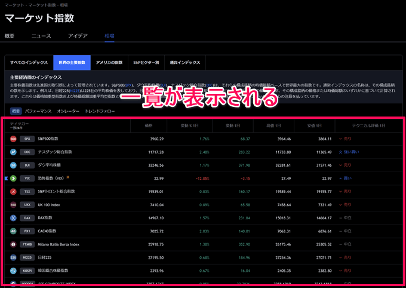Open ダウ平均株価 name link
Viewport: 406px width, 288px height.
(49, 165)
